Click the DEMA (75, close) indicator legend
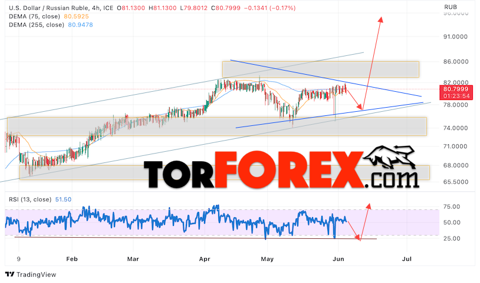Viewport: 480px width, 283px height. pos(34,16)
